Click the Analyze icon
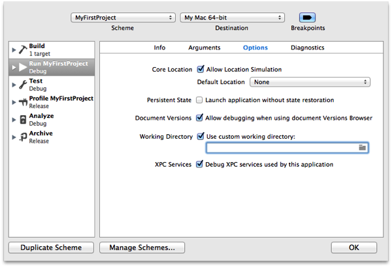Viewport: 392px width, 267px height. [x=23, y=119]
